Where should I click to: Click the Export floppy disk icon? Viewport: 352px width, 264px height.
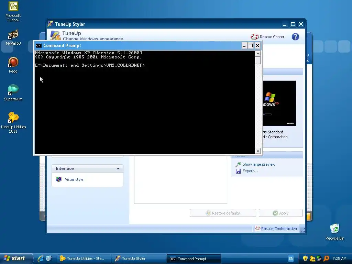coord(238,171)
